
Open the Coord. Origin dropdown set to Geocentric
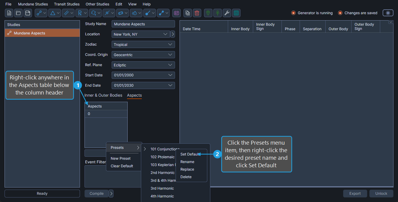pos(143,55)
